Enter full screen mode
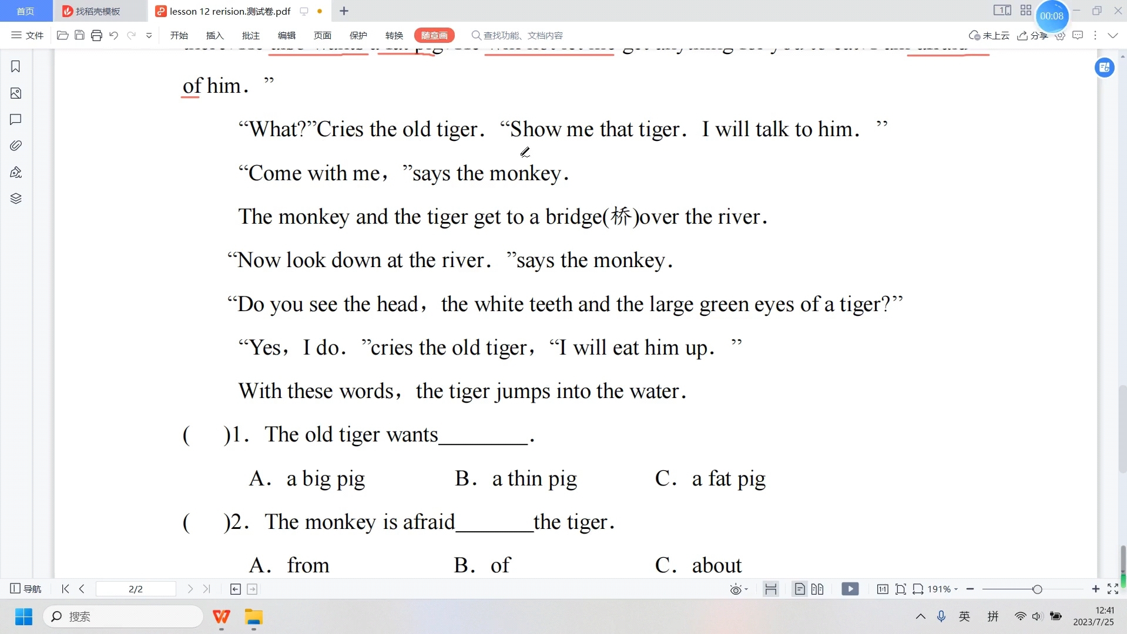The image size is (1127, 634). pyautogui.click(x=1113, y=589)
